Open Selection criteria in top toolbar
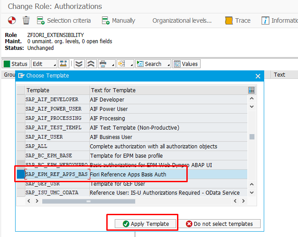 (64, 20)
